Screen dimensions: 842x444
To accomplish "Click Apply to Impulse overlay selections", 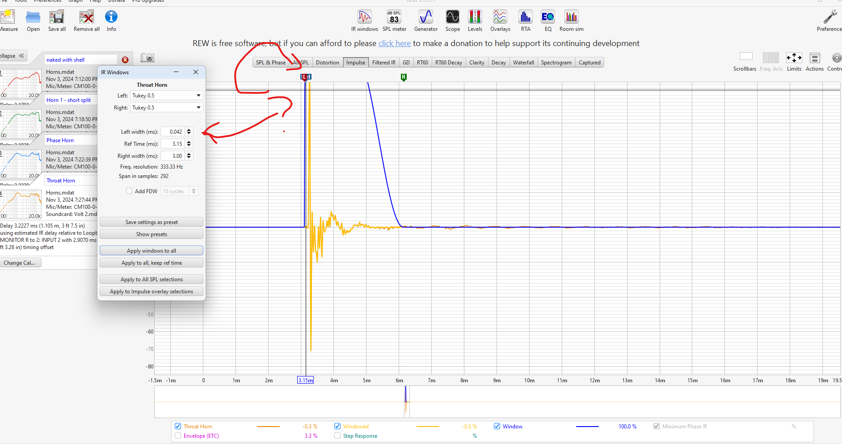I will (152, 292).
